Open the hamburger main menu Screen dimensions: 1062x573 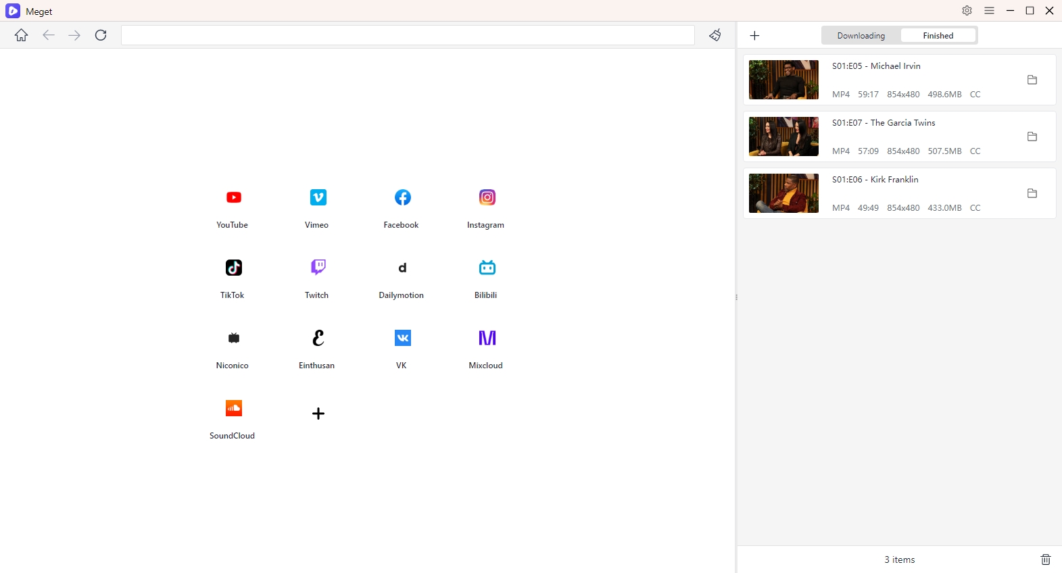(x=990, y=11)
